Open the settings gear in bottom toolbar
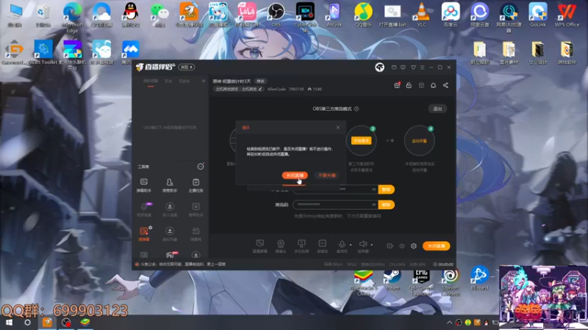Viewport: 588px width, 330px height. pos(414,246)
